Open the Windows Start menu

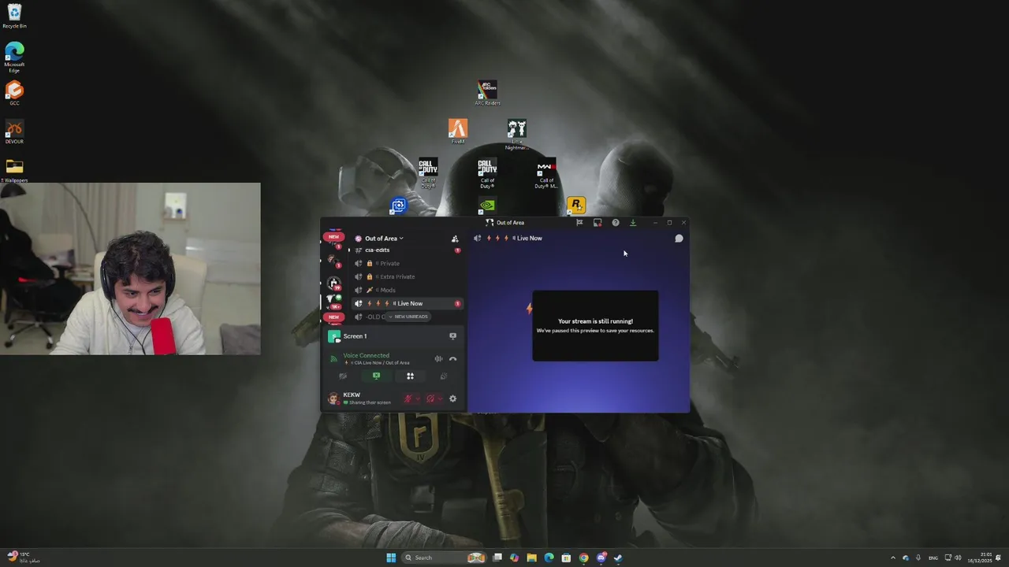point(391,558)
